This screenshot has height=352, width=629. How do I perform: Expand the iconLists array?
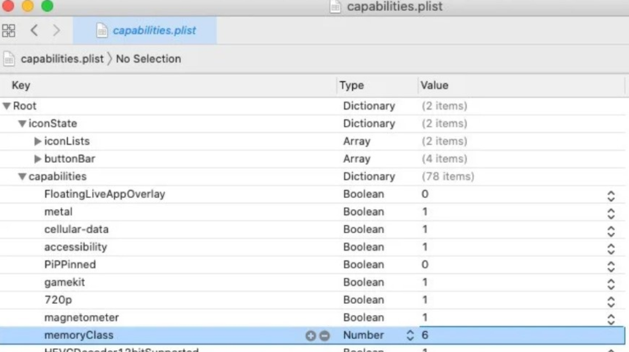[x=37, y=142]
